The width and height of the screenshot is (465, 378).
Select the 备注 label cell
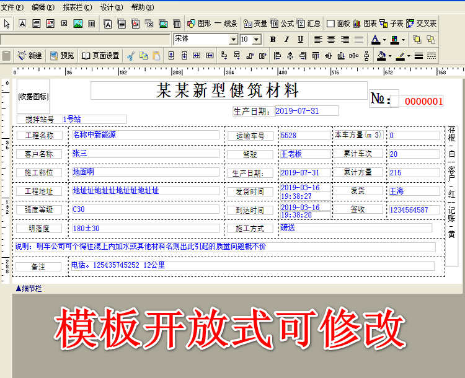(38, 267)
